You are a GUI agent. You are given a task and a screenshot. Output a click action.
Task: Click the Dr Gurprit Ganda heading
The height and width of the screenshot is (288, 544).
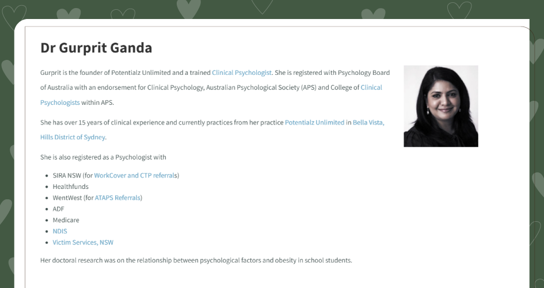[x=96, y=48]
